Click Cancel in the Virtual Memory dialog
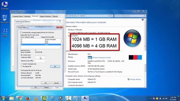Viewport: 180px width, 101px height. (x=56, y=83)
